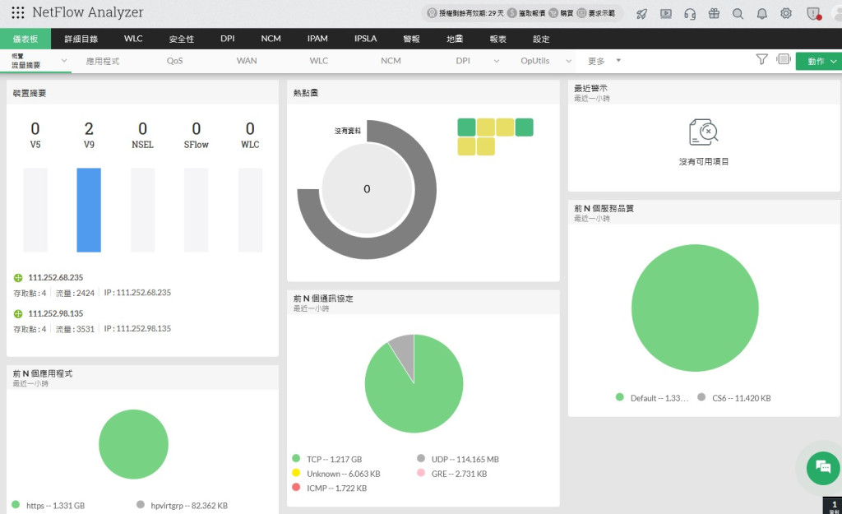Click the request demo screen icon
842x514 pixels.
click(x=581, y=13)
